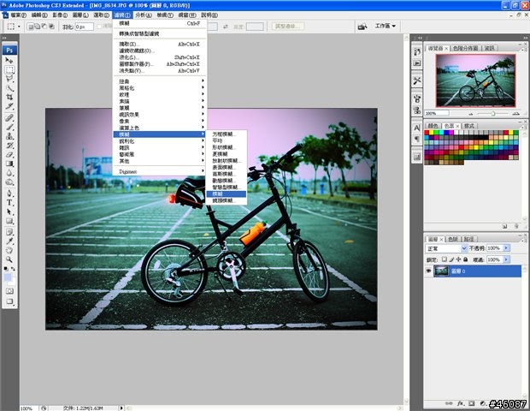
Task: Select the Slice tool
Action: click(x=9, y=106)
